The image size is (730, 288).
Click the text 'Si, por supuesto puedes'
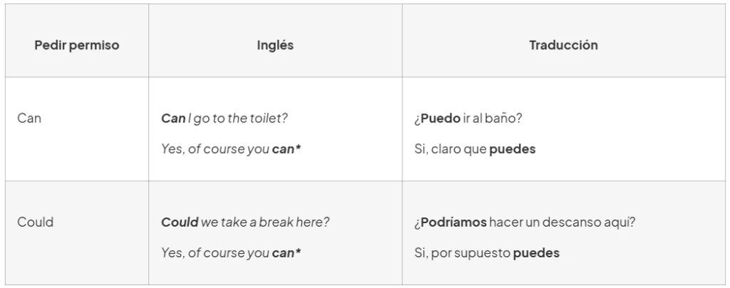coord(487,253)
